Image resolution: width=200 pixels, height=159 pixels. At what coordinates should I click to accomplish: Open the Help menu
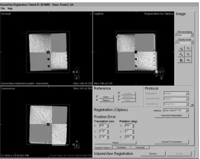coord(10,8)
